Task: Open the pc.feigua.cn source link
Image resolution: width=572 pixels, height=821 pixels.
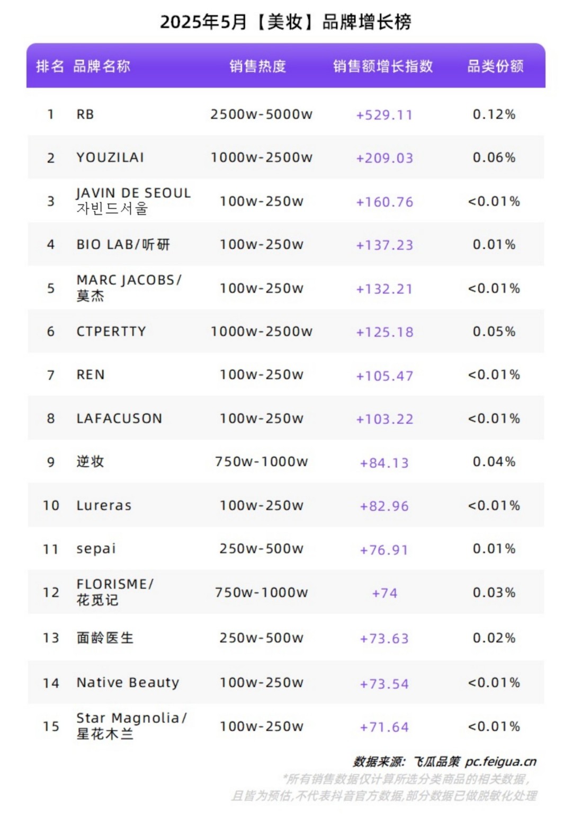Action: click(501, 762)
